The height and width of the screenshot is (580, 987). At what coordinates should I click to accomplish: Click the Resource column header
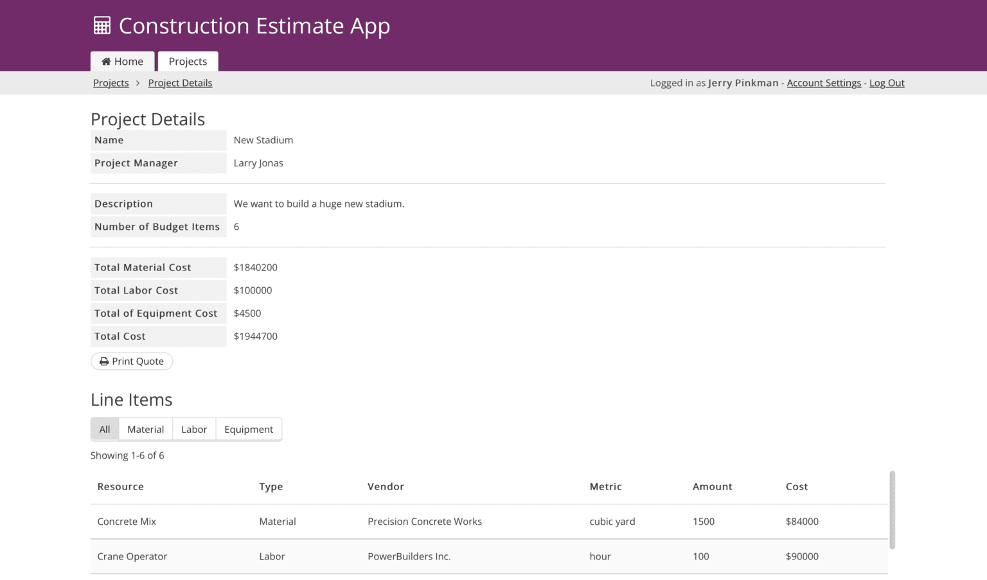coord(120,486)
